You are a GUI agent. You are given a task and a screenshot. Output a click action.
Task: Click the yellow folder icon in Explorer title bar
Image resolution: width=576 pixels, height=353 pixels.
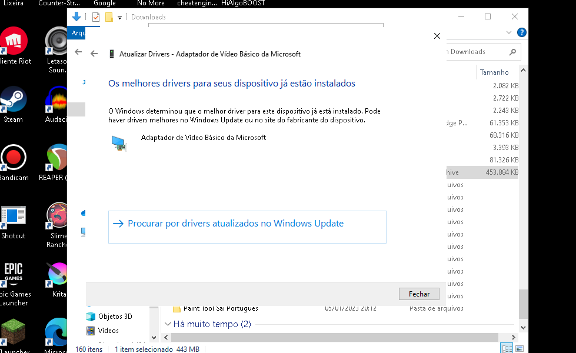pyautogui.click(x=109, y=17)
